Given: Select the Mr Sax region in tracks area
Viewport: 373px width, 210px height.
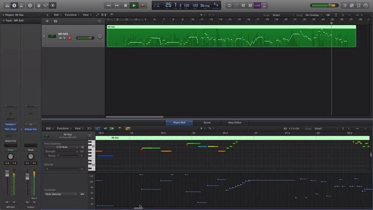Looking at the screenshot, I should [x=231, y=36].
